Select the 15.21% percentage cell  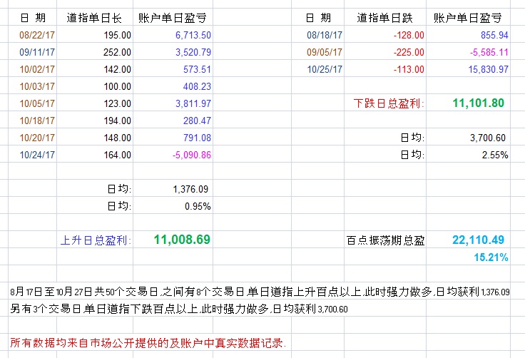(x=490, y=257)
